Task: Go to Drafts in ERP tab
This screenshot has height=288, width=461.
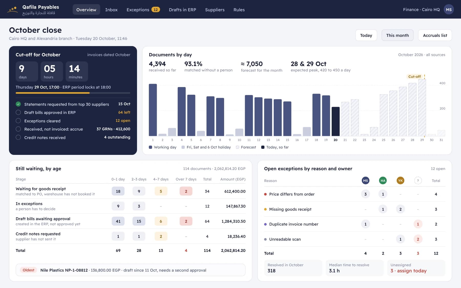Action: [x=182, y=9]
